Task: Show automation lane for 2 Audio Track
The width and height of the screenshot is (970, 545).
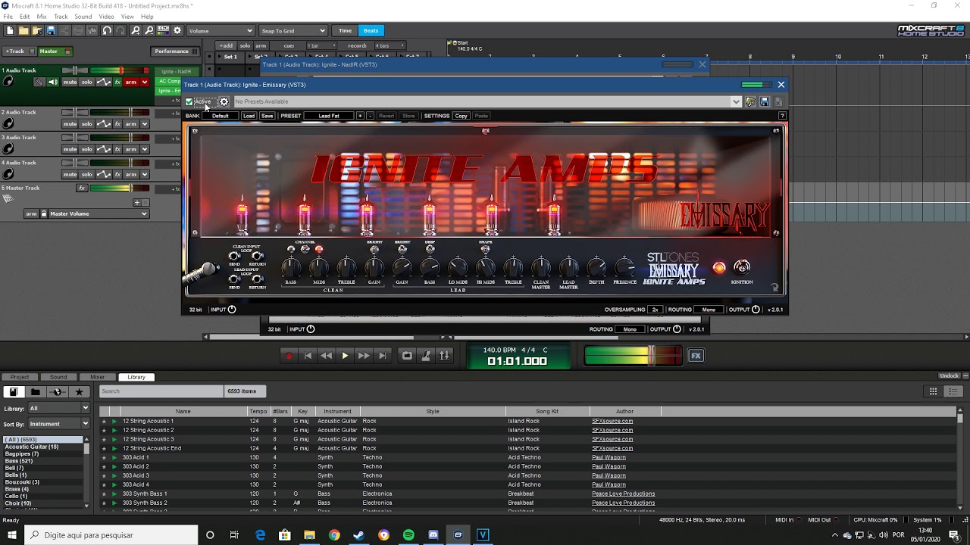Action: pyautogui.click(x=105, y=123)
